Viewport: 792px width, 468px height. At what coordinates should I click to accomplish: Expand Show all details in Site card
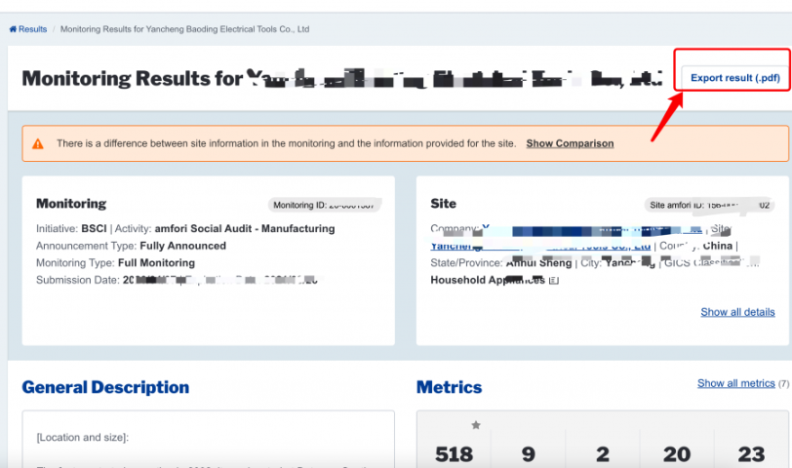pos(737,312)
